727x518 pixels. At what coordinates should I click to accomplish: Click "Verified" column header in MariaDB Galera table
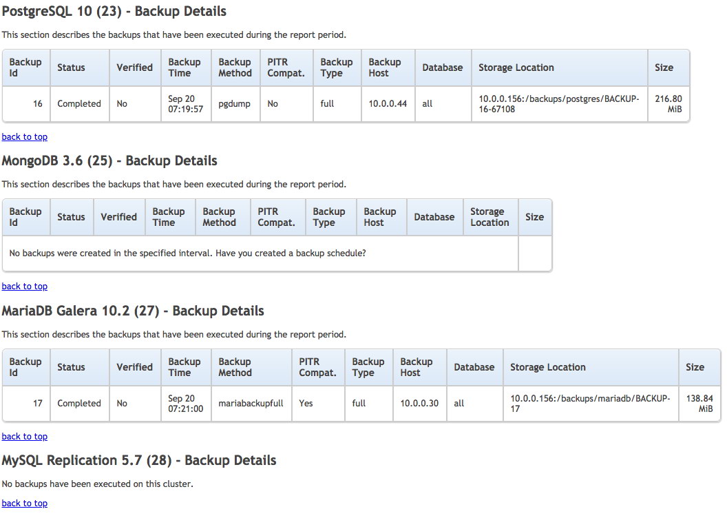click(x=134, y=367)
